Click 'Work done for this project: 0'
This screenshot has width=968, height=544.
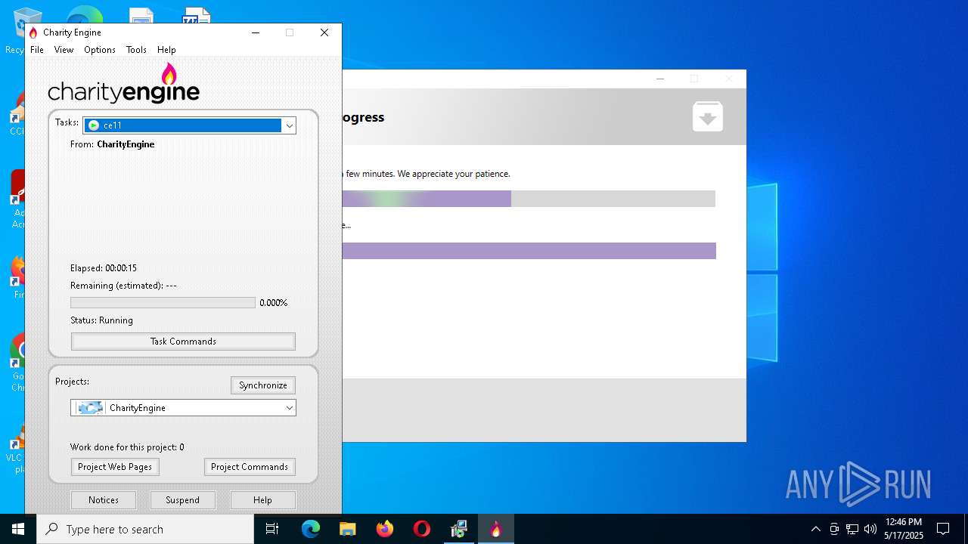click(x=127, y=447)
